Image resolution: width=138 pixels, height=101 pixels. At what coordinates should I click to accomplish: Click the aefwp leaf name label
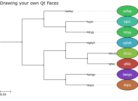click(69, 11)
